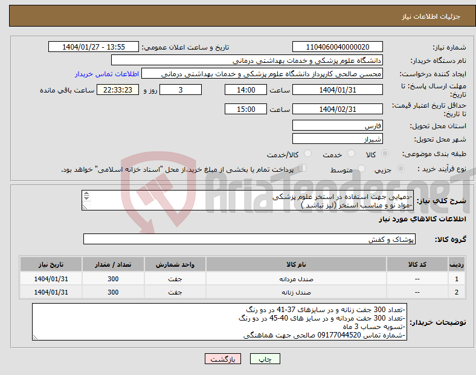Click the توضیحات خریدار text area

coord(219,322)
